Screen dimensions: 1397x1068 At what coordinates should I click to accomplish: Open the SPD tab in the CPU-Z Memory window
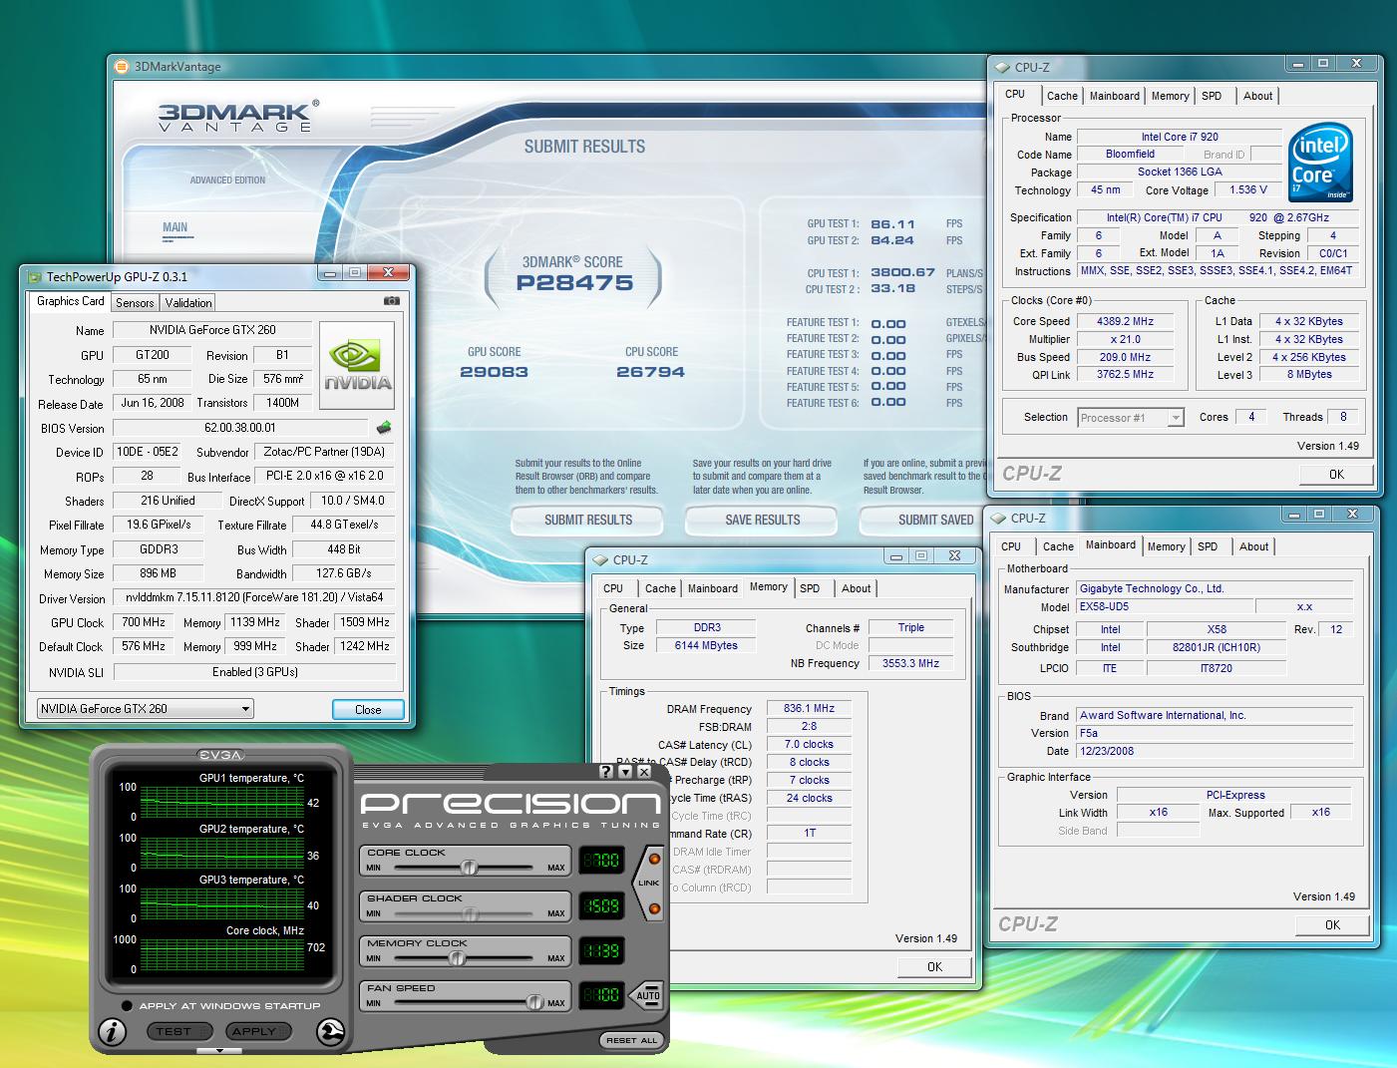[x=810, y=588]
